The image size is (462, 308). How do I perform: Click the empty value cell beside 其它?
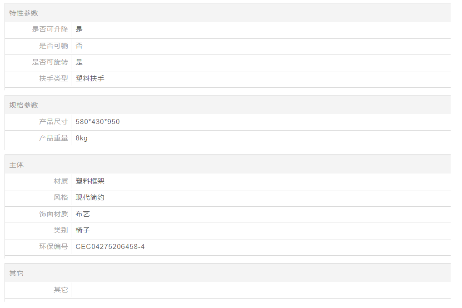pos(259,290)
